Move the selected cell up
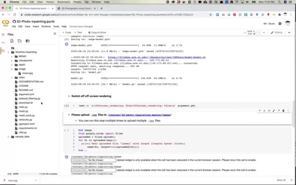 pos(259,111)
